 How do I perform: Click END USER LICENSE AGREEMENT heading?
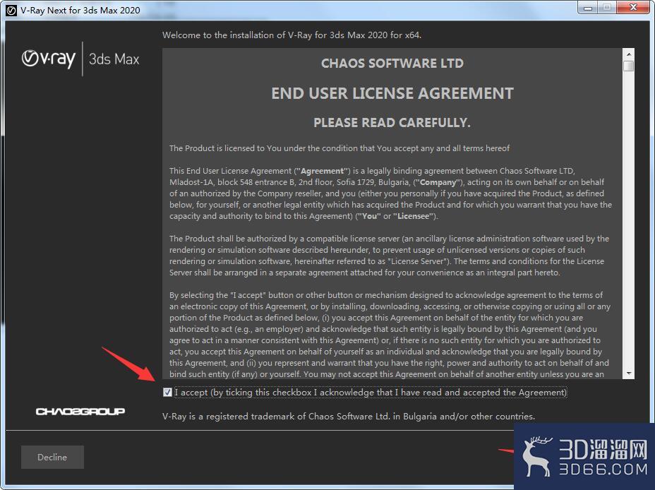(x=392, y=93)
